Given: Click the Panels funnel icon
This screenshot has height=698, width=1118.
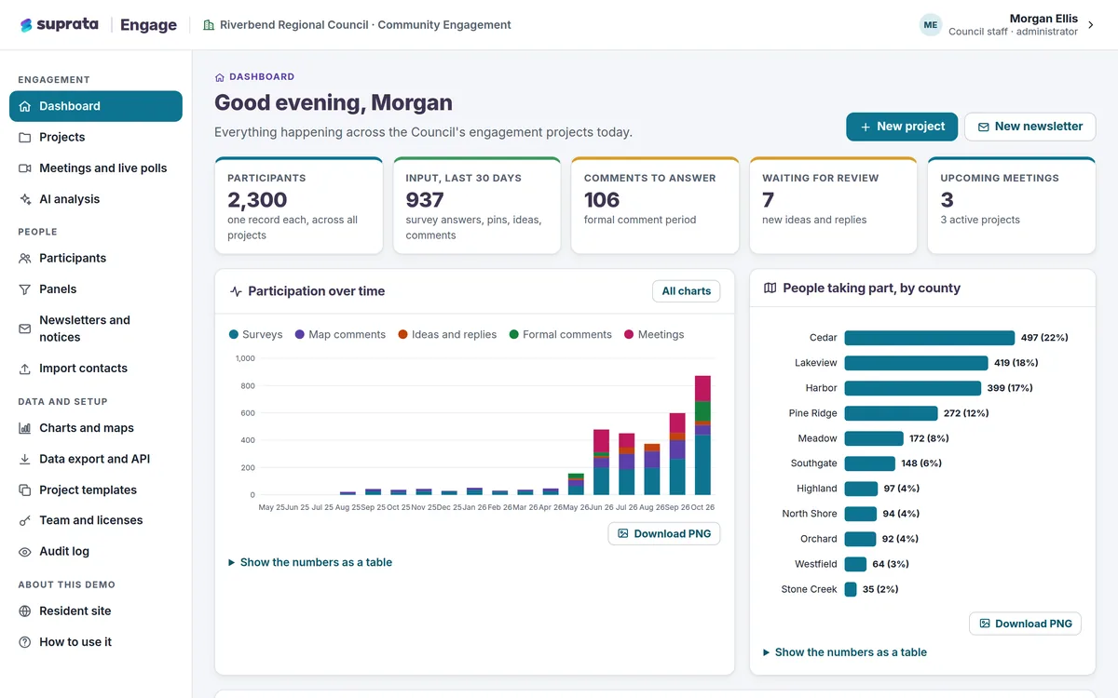Looking at the screenshot, I should click(x=25, y=289).
